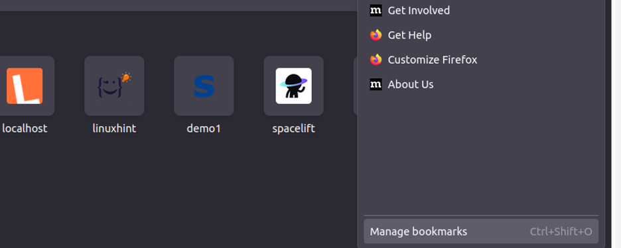Click the linuxhint label text
The width and height of the screenshot is (621, 248).
[114, 129]
